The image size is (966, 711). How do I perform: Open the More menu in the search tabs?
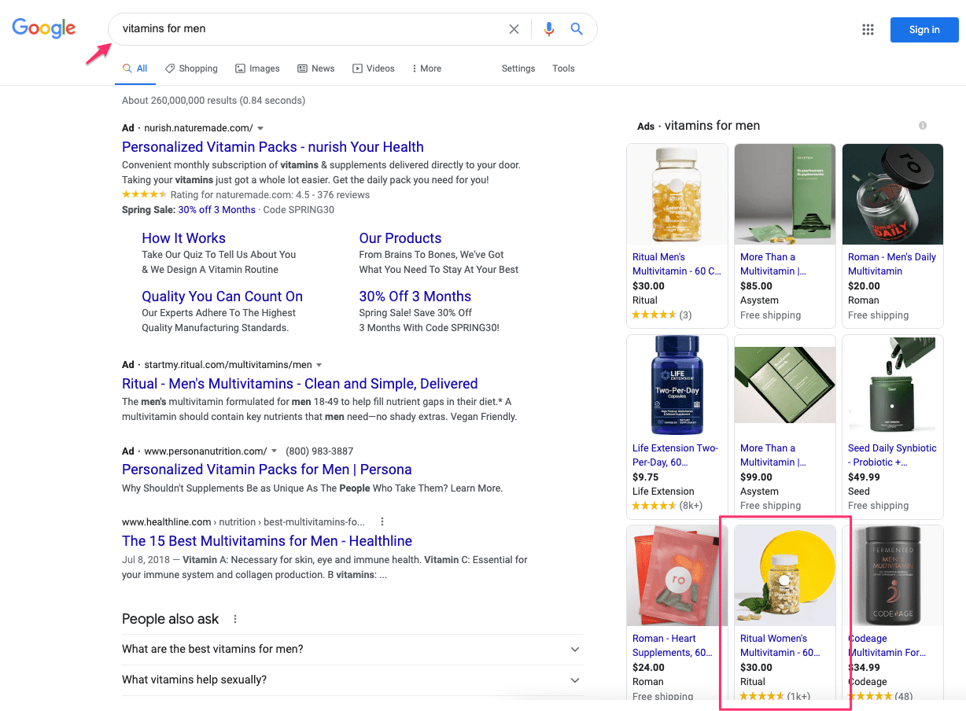pyautogui.click(x=426, y=68)
